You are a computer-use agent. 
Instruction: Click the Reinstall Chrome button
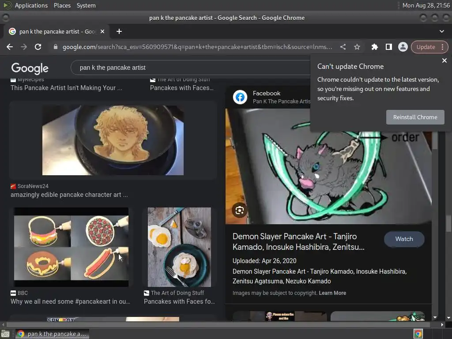pos(415,117)
